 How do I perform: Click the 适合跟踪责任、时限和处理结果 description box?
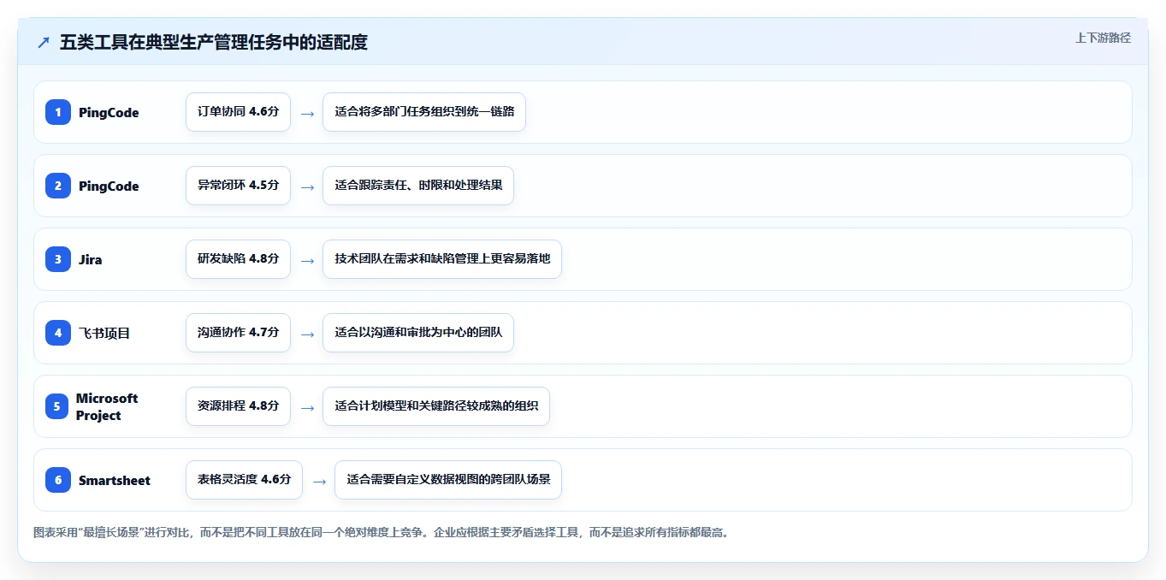point(418,186)
